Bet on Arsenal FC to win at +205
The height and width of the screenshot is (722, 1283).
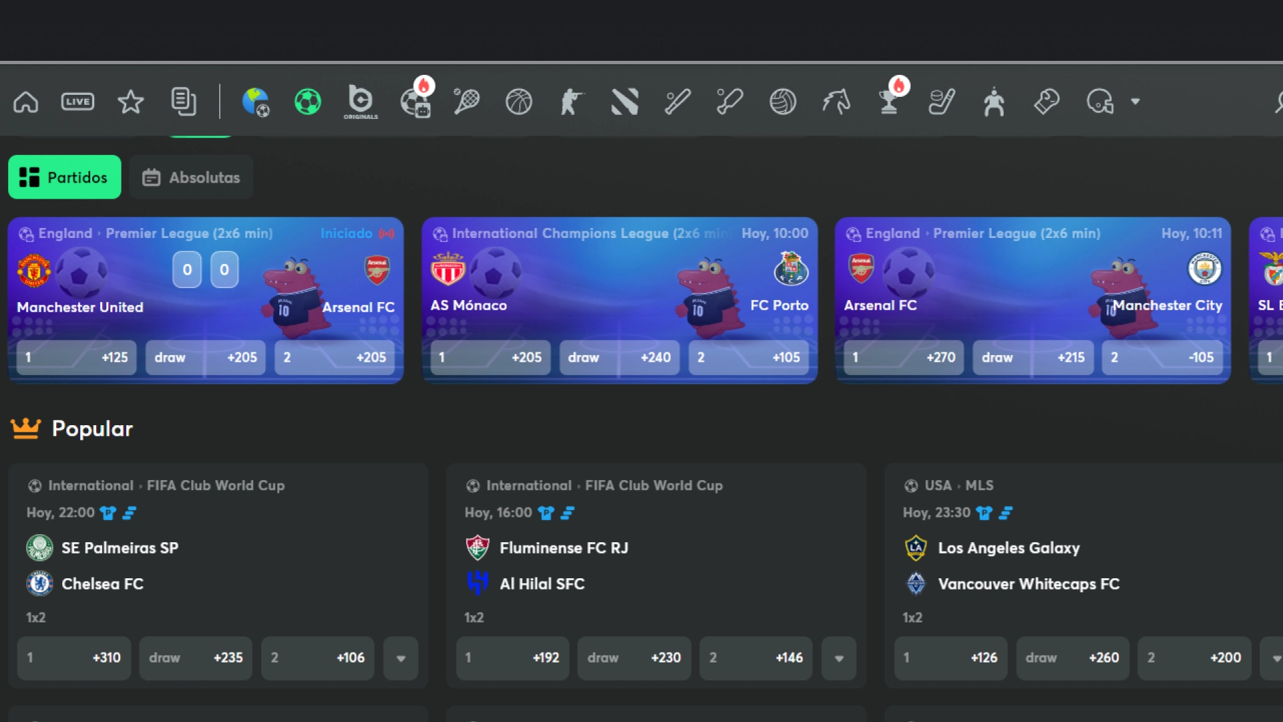[335, 357]
